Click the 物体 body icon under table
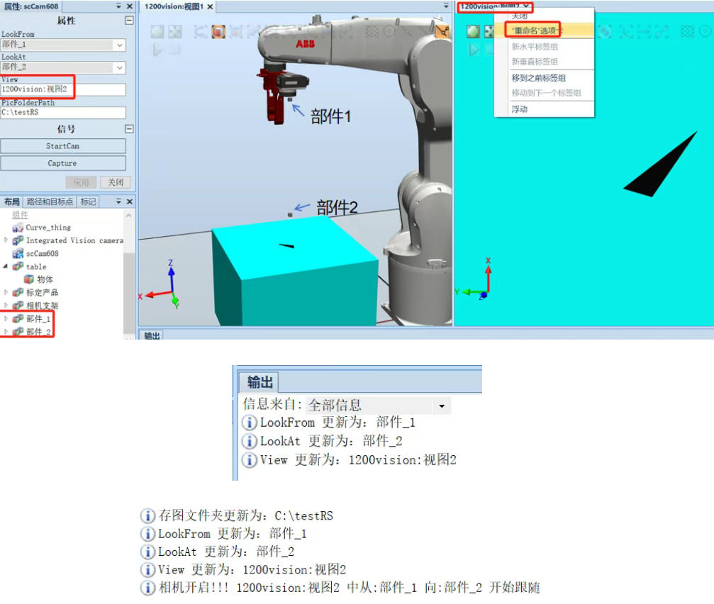The image size is (714, 604). tap(29, 279)
